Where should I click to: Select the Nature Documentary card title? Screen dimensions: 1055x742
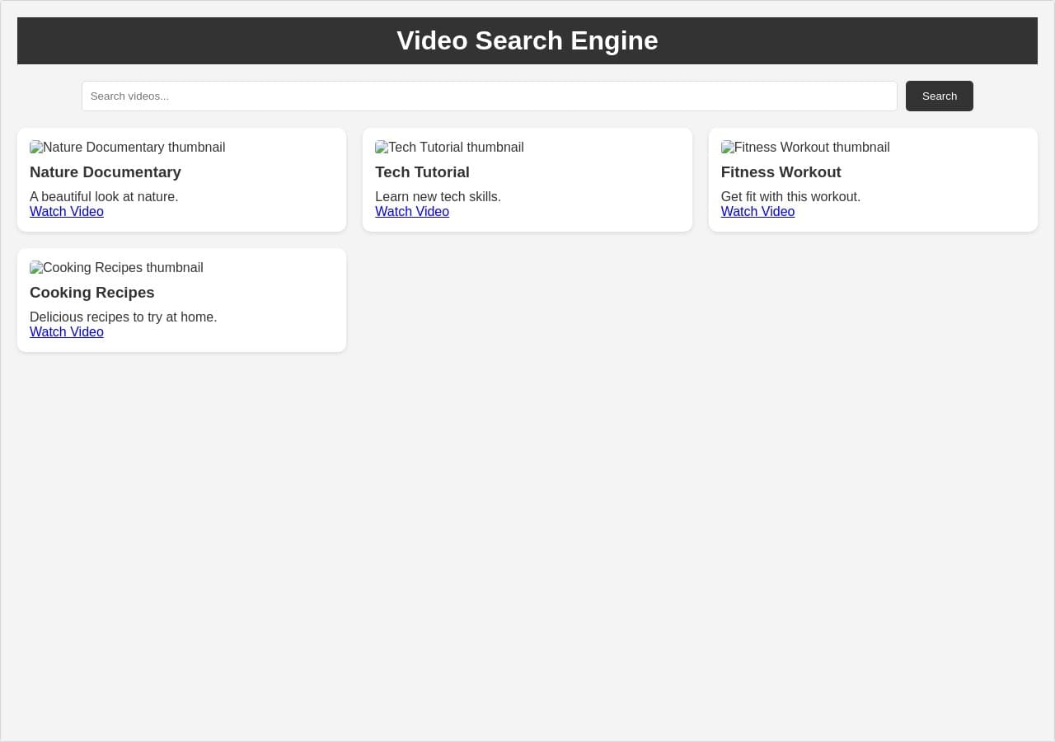click(x=105, y=172)
